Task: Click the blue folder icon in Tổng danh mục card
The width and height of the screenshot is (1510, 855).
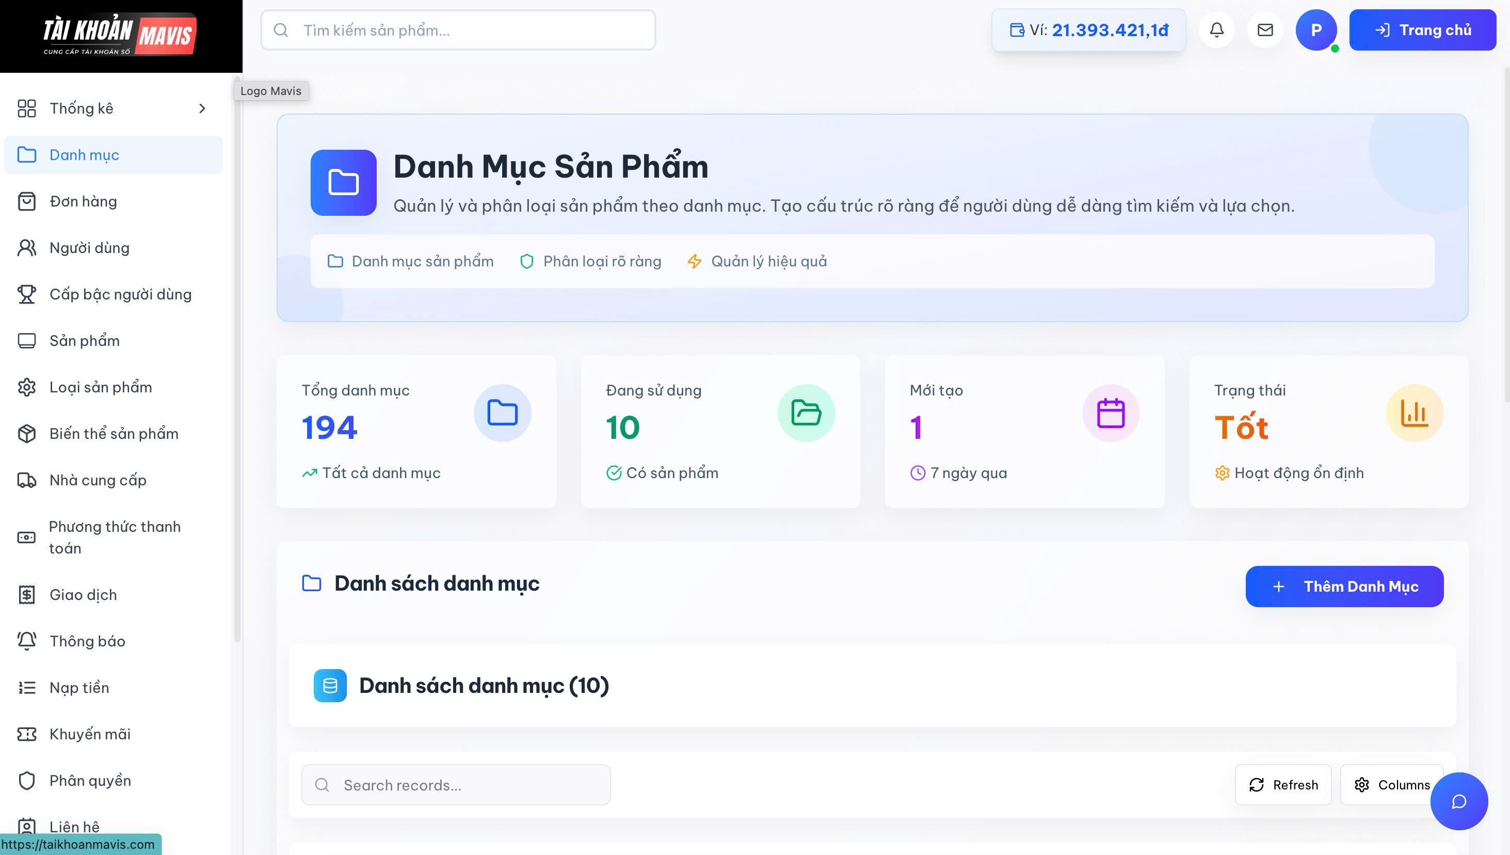Action: click(x=502, y=413)
